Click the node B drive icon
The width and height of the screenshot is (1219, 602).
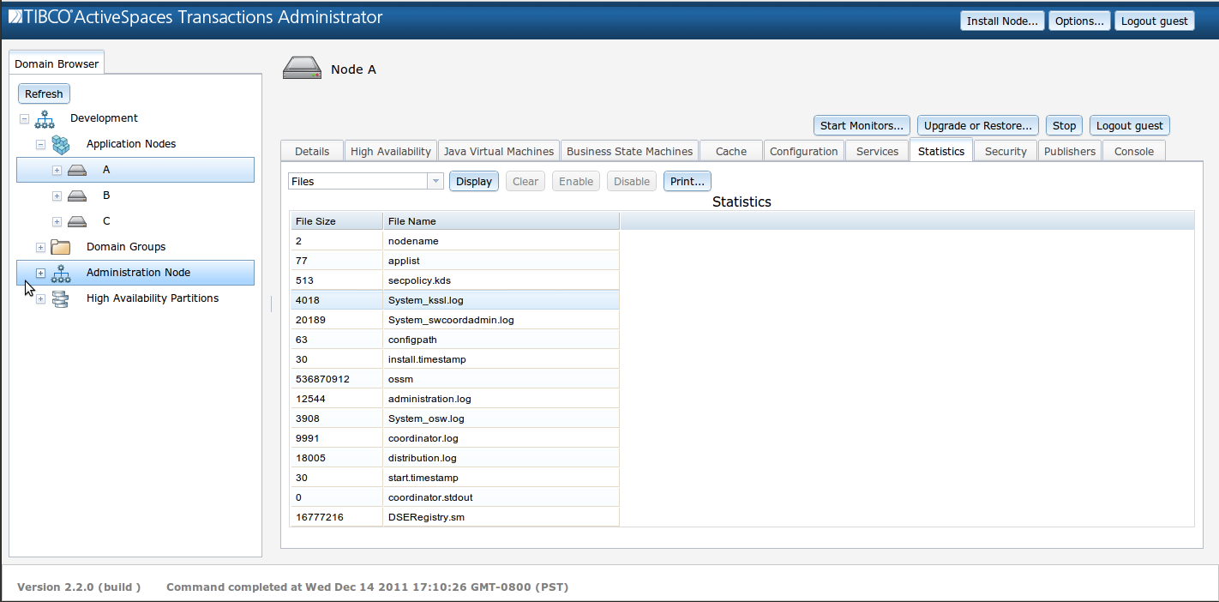tap(77, 196)
